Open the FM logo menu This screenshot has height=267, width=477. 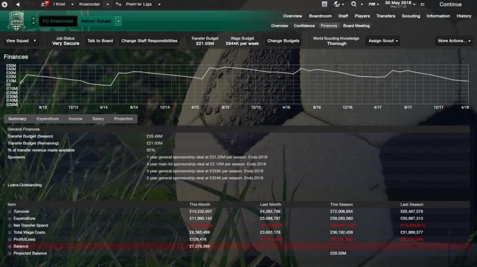coord(373,4)
